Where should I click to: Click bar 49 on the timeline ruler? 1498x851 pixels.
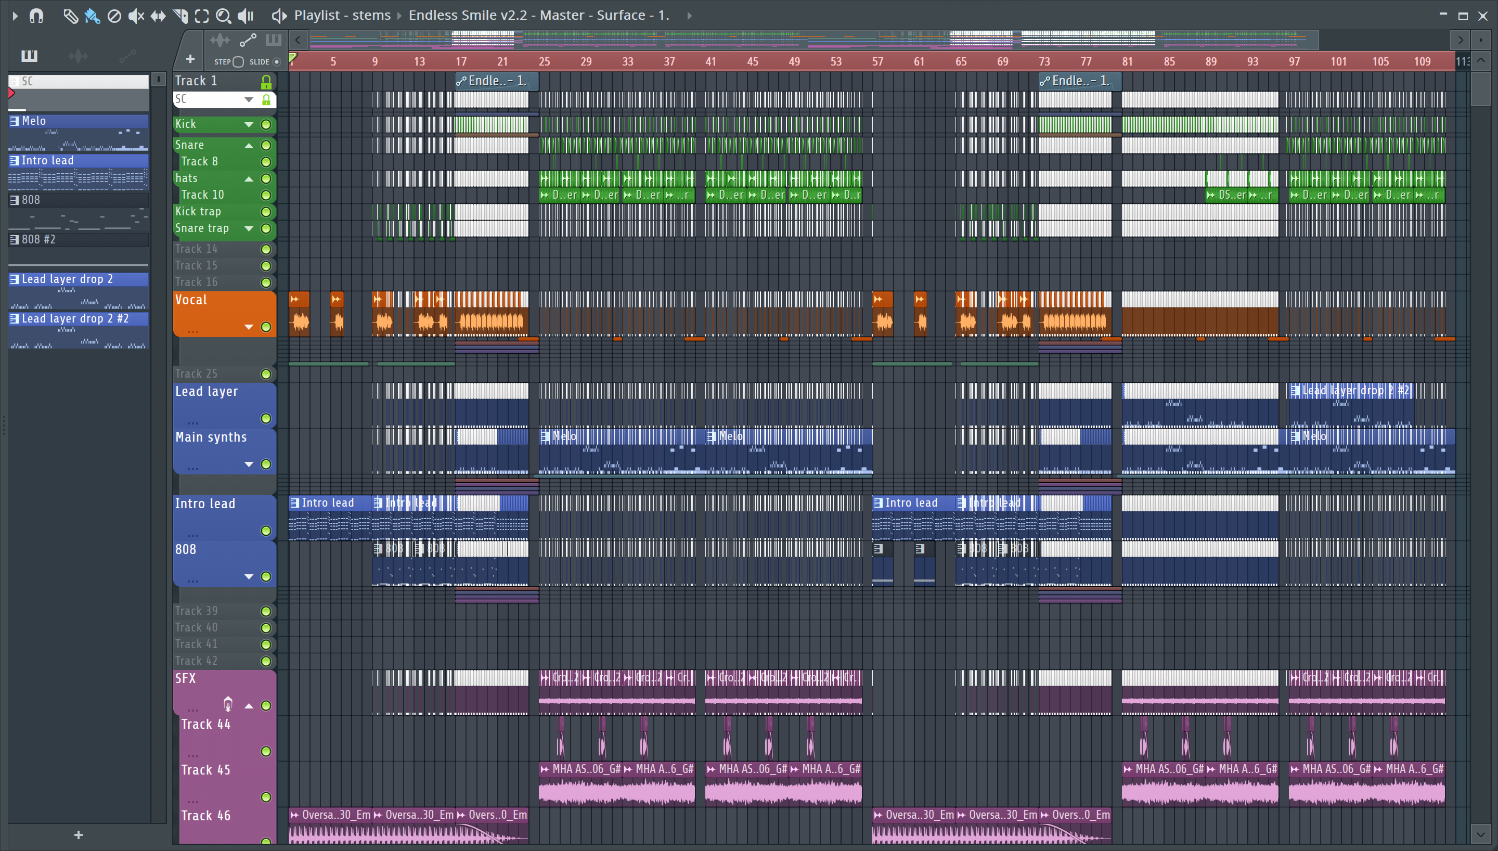point(794,61)
